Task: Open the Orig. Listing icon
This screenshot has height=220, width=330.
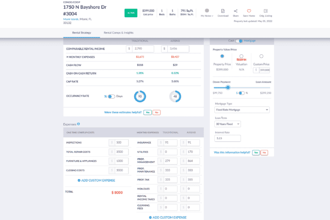Action: [x=266, y=11]
